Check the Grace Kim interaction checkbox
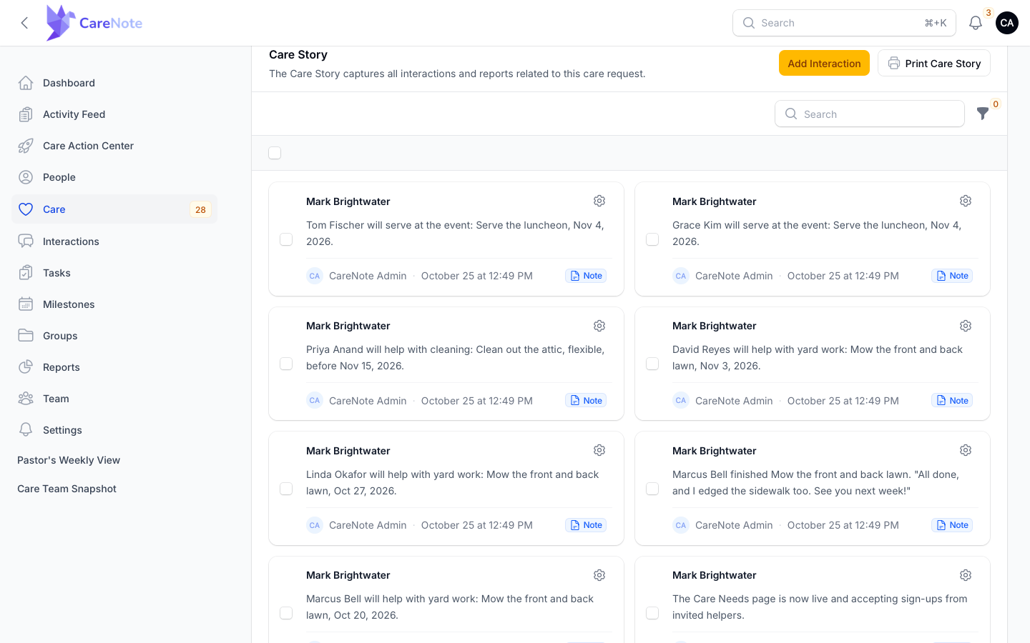1030x643 pixels. [652, 239]
